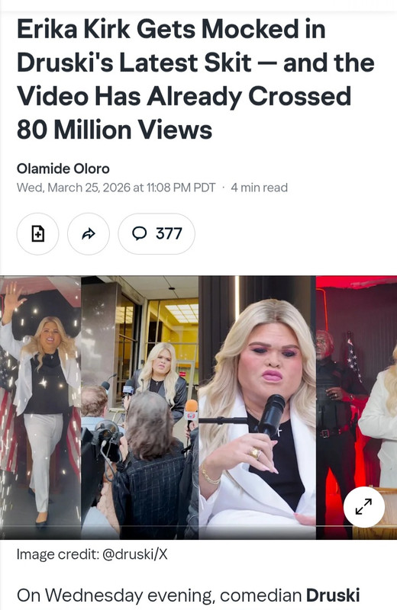Share the article using the arrow icon

[89, 234]
